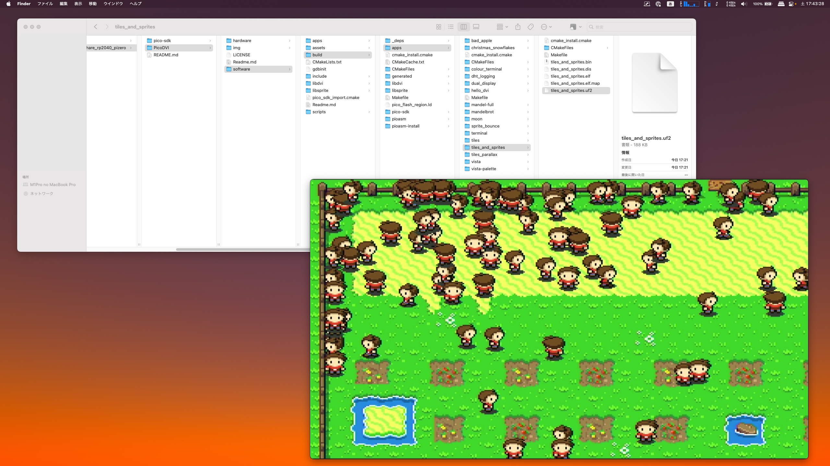Click the volume icon in menu bar
Screen dimensions: 830x466
[743, 4]
